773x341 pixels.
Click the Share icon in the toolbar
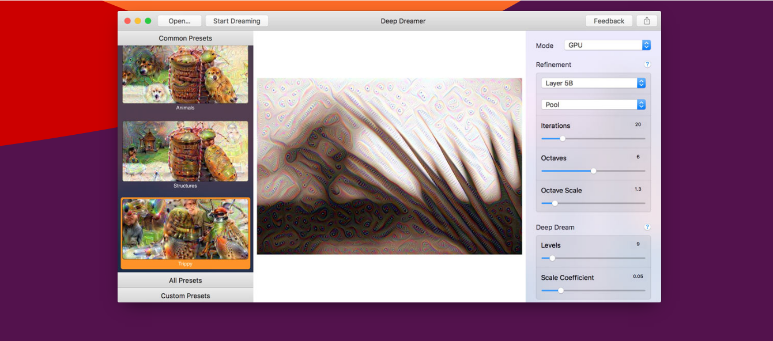[647, 21]
